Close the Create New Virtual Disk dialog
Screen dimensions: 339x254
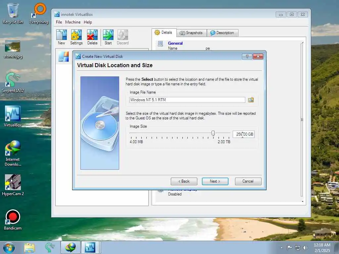click(258, 56)
